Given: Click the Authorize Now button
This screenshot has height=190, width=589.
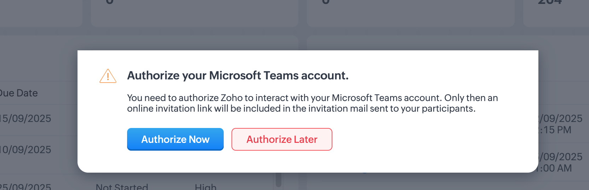Looking at the screenshot, I should click(175, 139).
